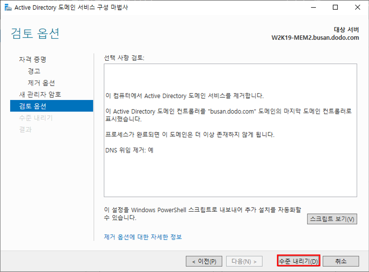Viewport: 369px width, 272px height.
Task: Select the 제거 옵션 step
Action: [x=41, y=83]
